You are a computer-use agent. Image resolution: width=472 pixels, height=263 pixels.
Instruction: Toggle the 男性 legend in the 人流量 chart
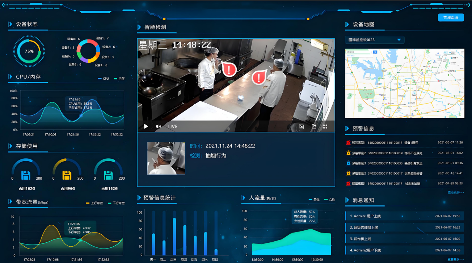coord(314,200)
